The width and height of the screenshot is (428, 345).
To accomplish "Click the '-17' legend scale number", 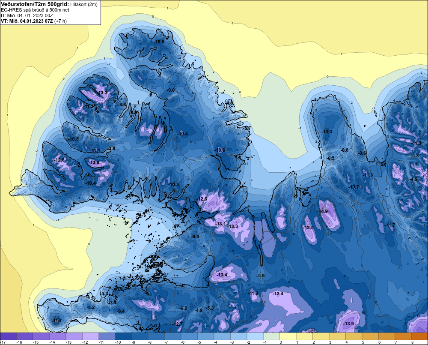I will coord(3,342).
